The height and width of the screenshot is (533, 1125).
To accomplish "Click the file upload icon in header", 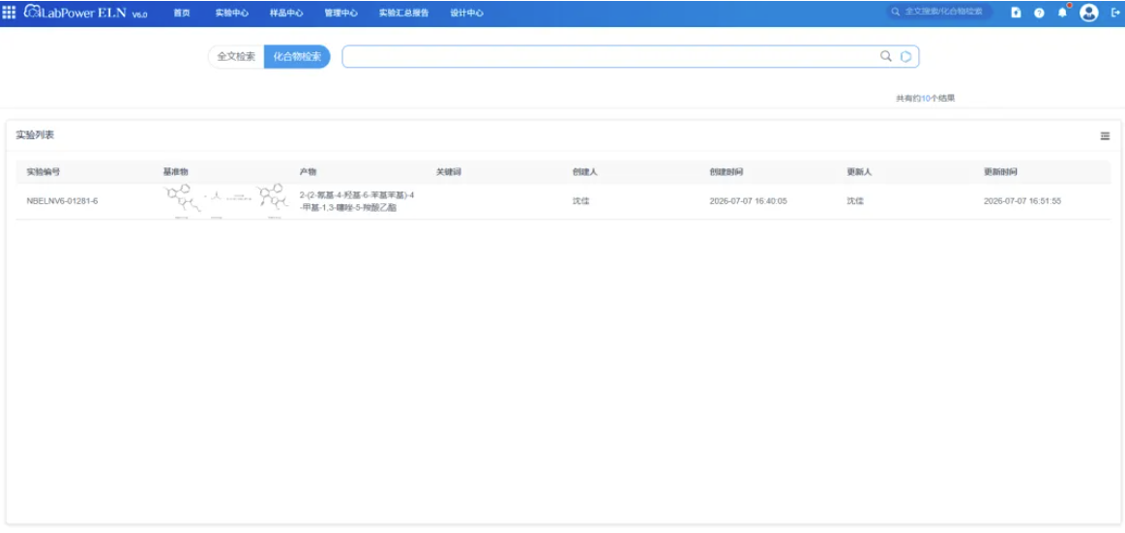I will (1016, 13).
